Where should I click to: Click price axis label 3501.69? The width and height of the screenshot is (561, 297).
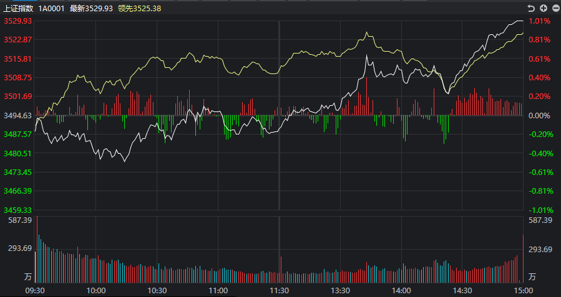click(18, 97)
